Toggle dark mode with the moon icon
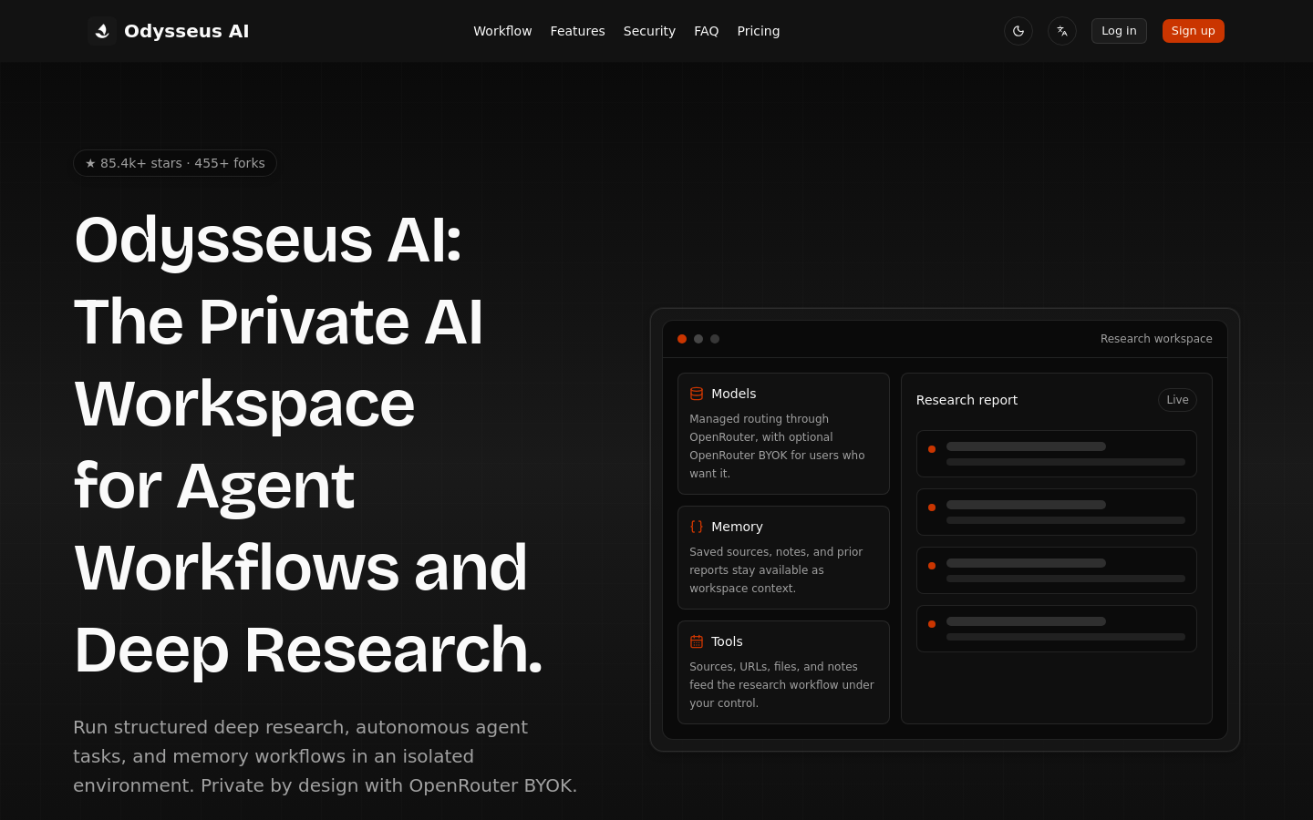Image resolution: width=1313 pixels, height=820 pixels. pyautogui.click(x=1018, y=31)
